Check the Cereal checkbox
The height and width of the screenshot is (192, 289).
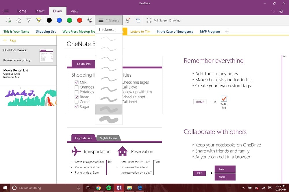[x=77, y=102]
